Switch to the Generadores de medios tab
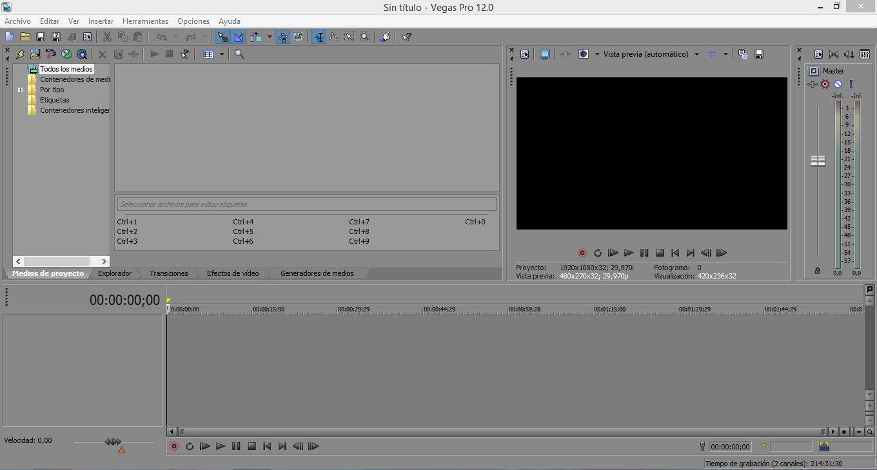 tap(317, 273)
